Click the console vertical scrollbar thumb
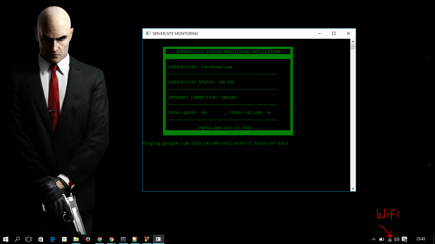Image resolution: width=435 pixels, height=244 pixels. pyautogui.click(x=353, y=47)
